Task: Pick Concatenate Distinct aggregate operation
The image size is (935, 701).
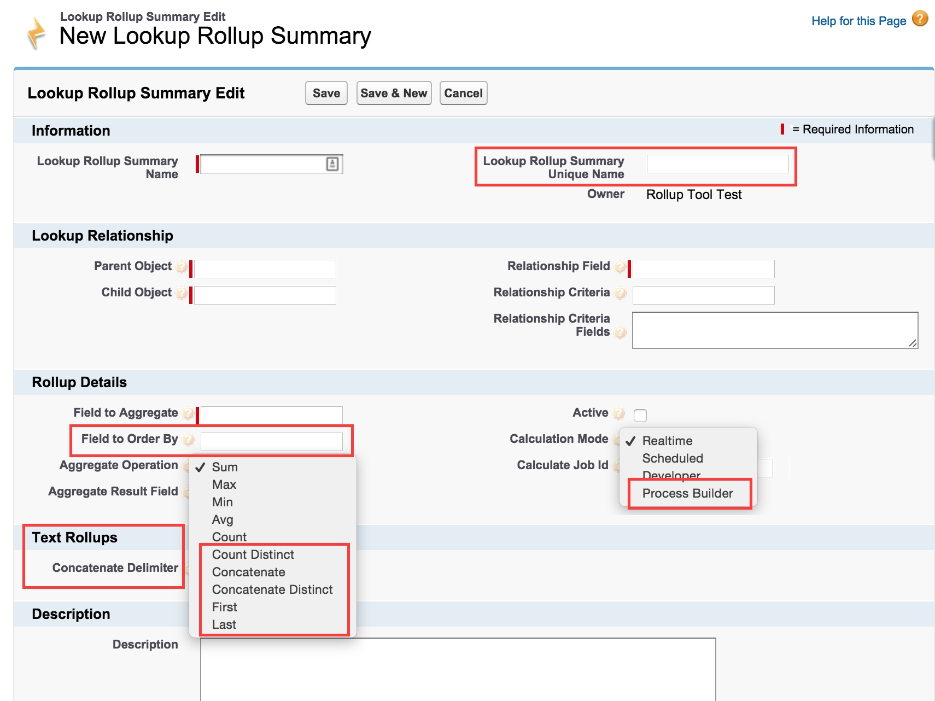Action: pyautogui.click(x=272, y=589)
